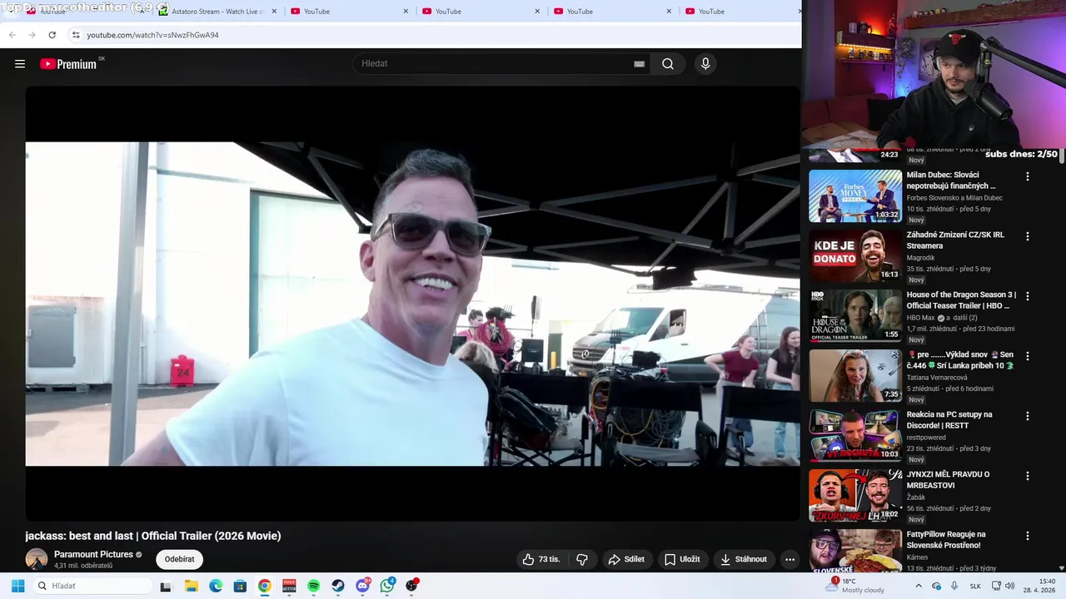Open KDE JE DONATO video thumbnail

(x=855, y=255)
